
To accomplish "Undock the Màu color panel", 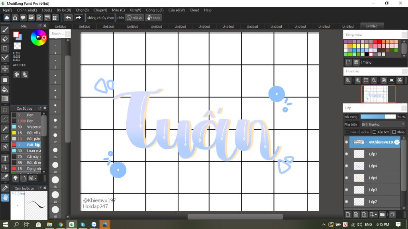I will pos(40,26).
